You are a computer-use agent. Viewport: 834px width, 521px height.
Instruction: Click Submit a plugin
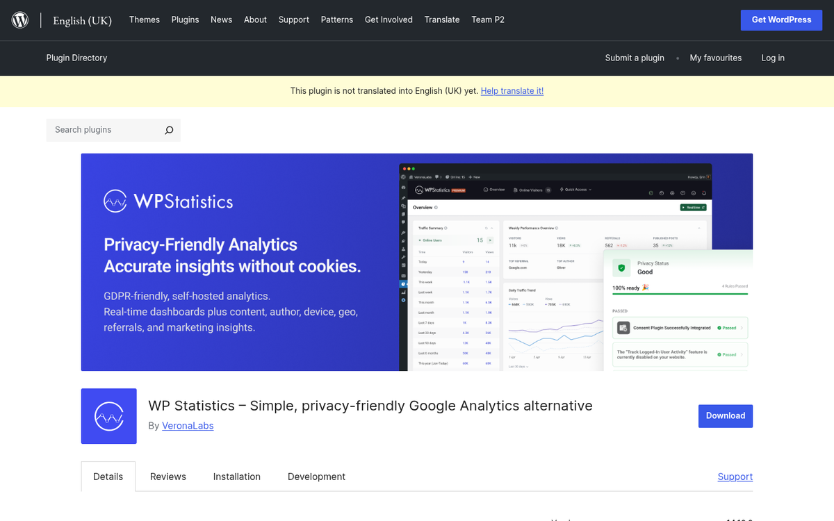click(635, 58)
